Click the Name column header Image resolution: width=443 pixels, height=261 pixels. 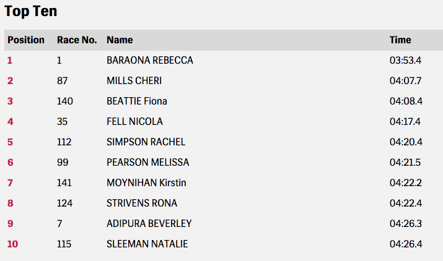pyautogui.click(x=120, y=40)
